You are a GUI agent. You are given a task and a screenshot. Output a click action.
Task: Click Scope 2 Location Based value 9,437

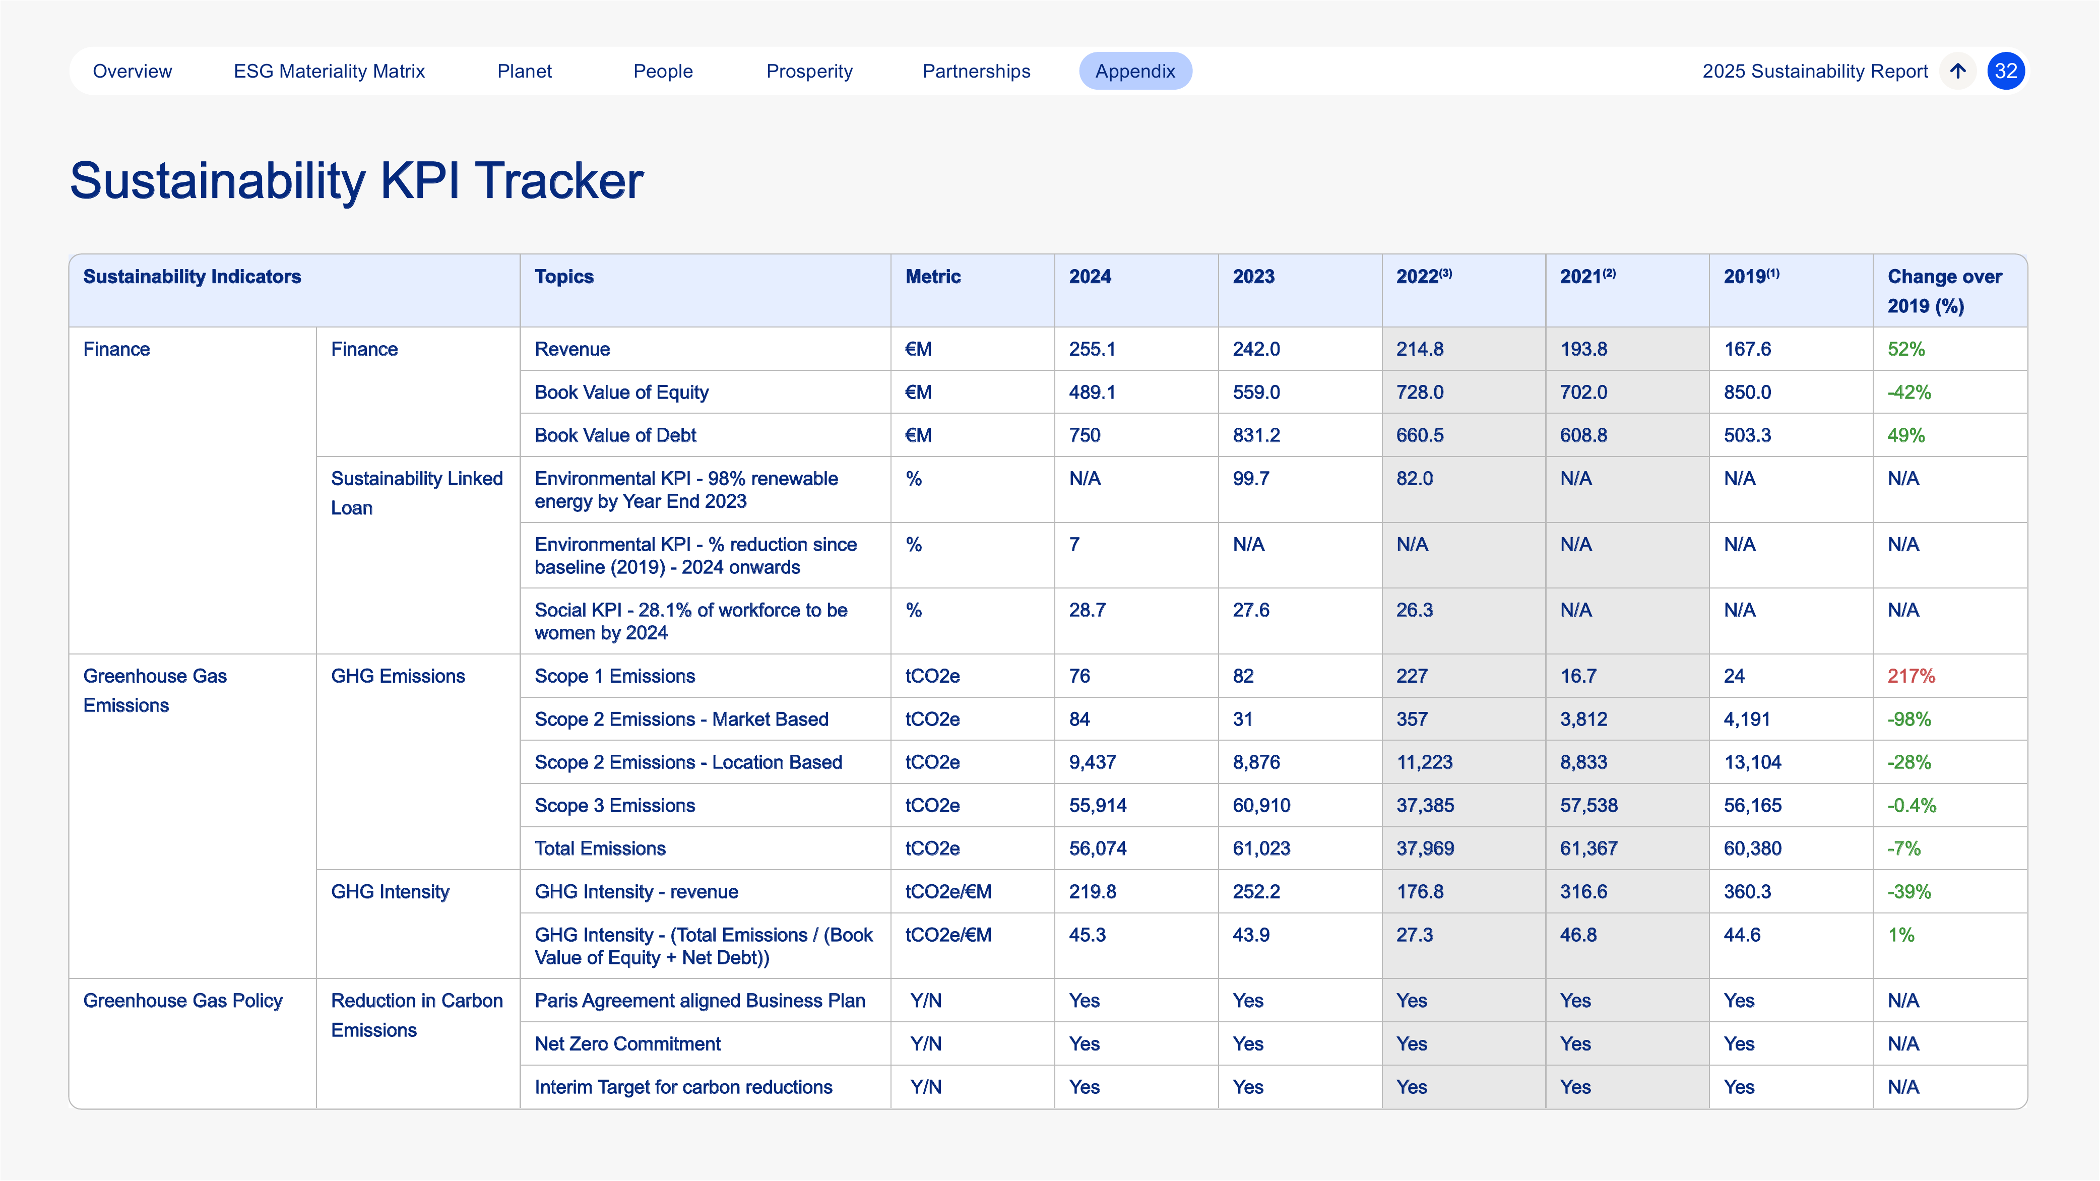[x=1093, y=762]
